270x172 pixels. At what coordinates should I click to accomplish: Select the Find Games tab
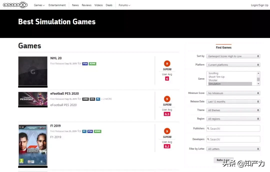click(223, 47)
